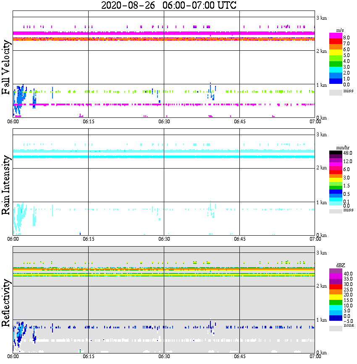Click the 06:30 label under the Fall Velocity plot

[x=164, y=122]
